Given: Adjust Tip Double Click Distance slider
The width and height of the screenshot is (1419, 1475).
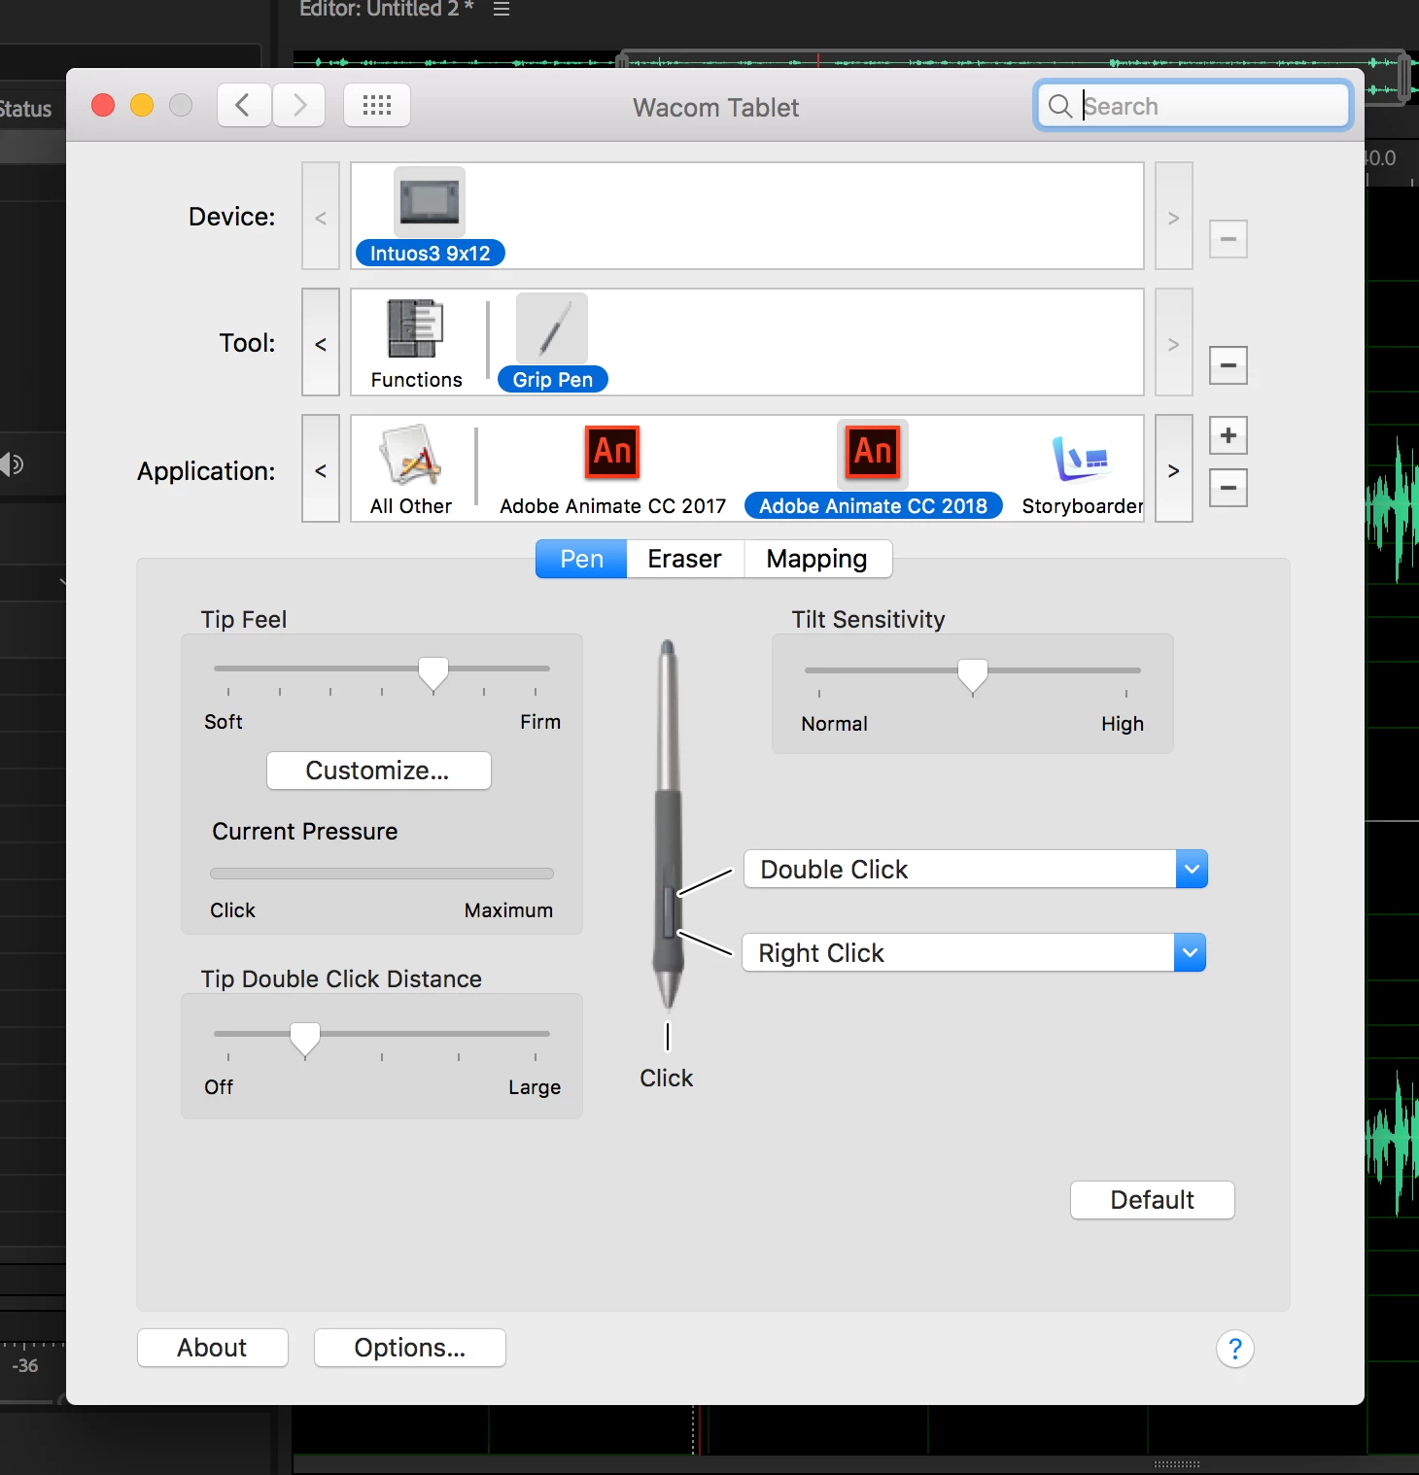Looking at the screenshot, I should click(x=305, y=1037).
